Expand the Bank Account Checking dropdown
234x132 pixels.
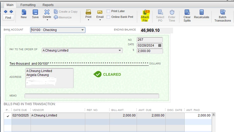83,30
